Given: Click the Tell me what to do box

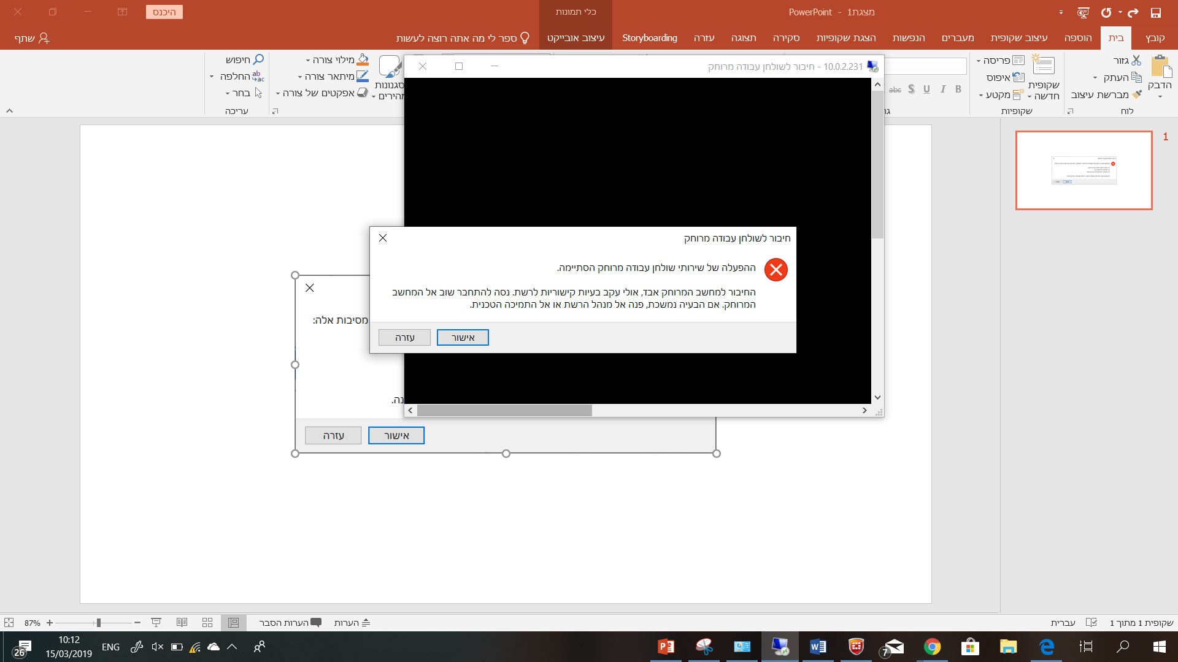Looking at the screenshot, I should click(463, 38).
